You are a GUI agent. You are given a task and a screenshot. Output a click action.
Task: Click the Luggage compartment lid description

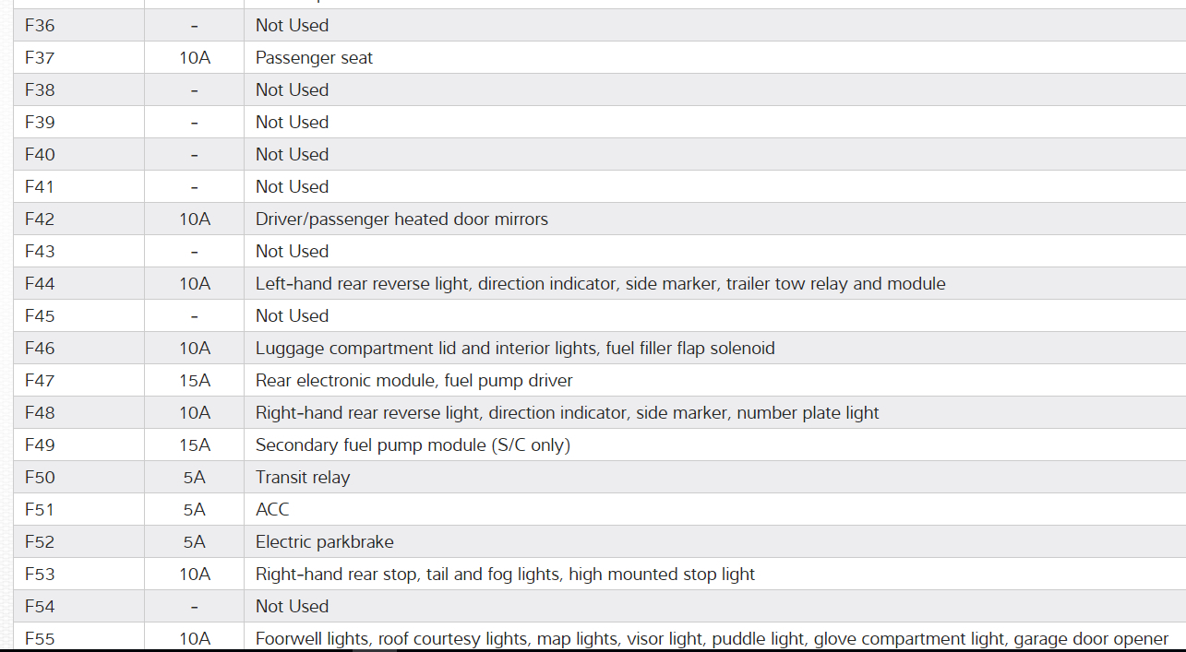pos(515,349)
